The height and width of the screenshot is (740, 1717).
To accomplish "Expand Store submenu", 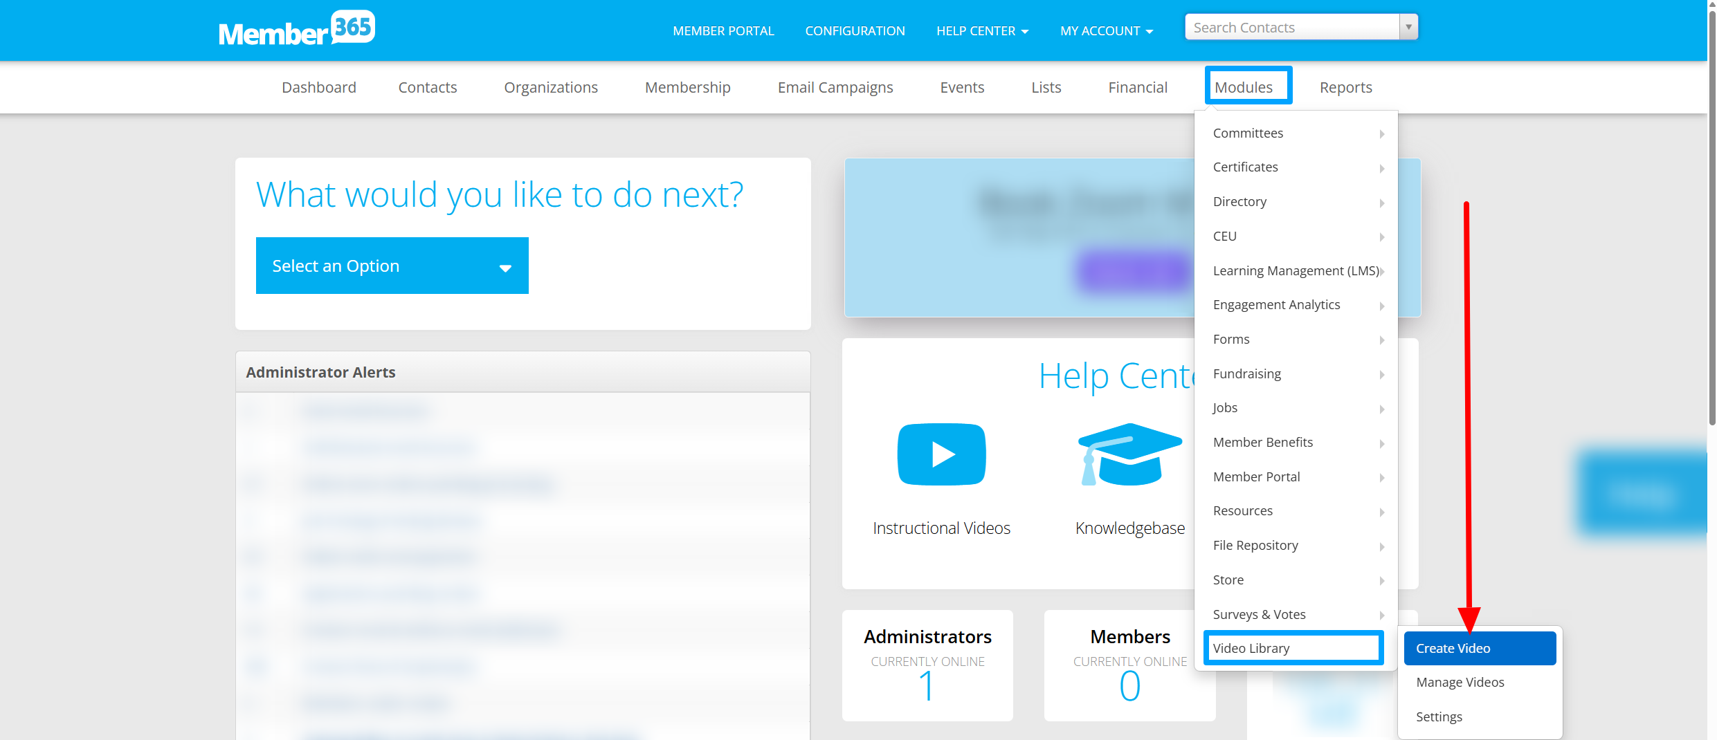I will (x=1296, y=580).
